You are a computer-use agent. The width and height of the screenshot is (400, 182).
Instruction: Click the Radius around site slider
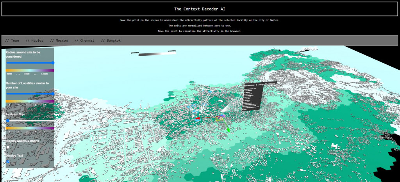[x=30, y=63]
